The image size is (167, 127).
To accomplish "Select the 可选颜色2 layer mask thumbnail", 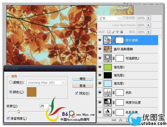I will pos(120,58).
